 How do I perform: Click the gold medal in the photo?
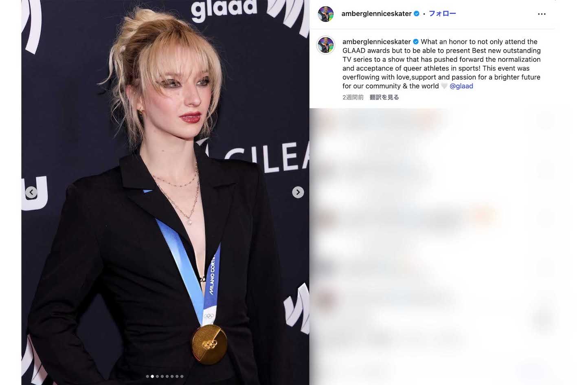coord(209,345)
